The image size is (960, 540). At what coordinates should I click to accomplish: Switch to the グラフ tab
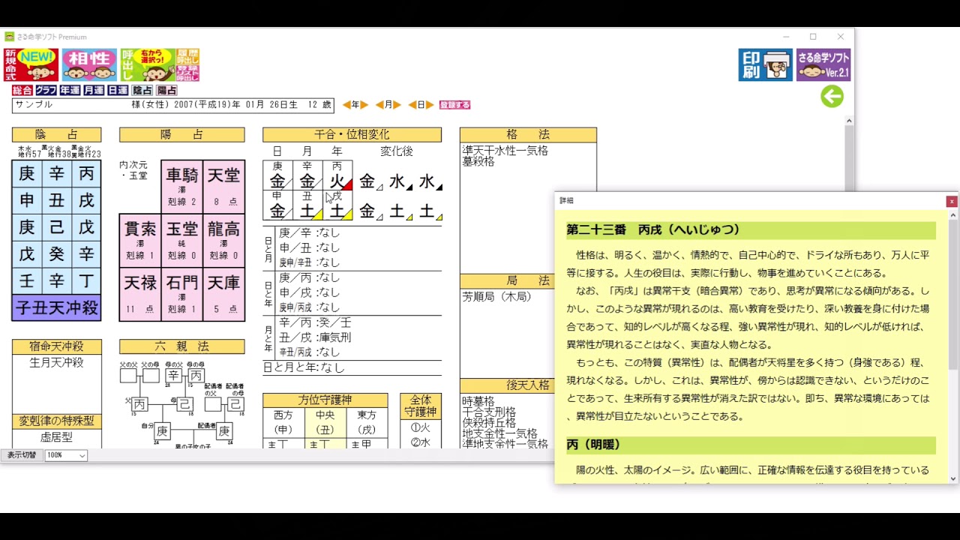pos(46,90)
